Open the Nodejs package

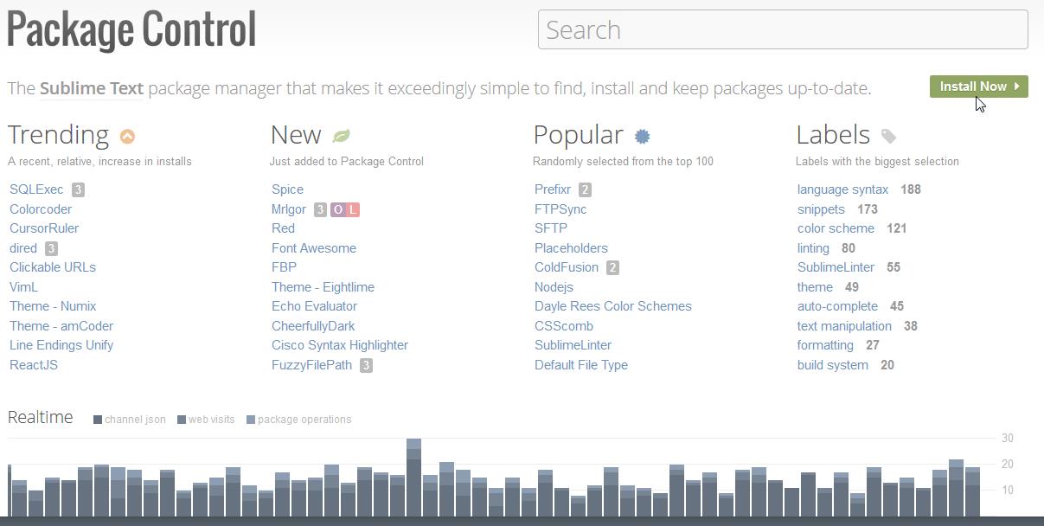[x=554, y=287]
